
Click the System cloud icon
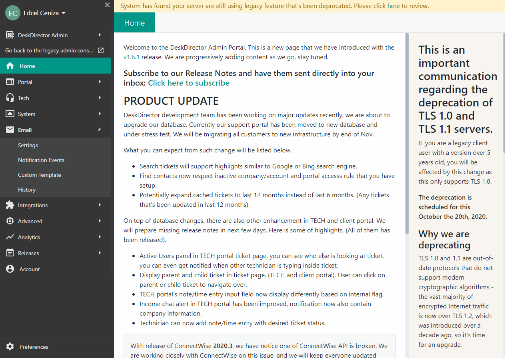(10, 114)
